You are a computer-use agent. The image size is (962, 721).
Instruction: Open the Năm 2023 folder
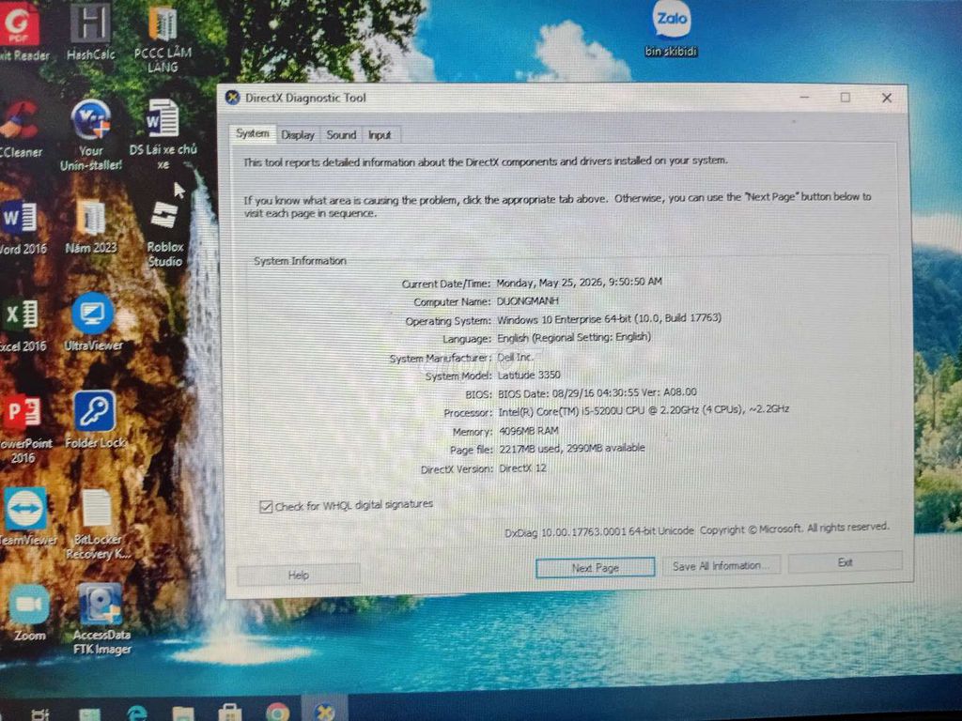91,227
